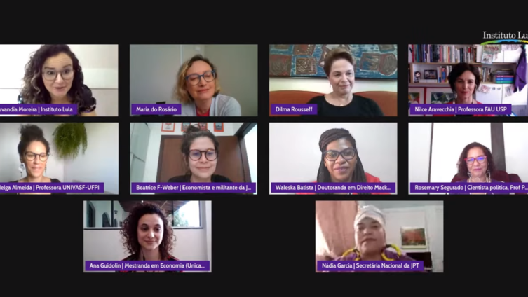528x297 pixels.
Task: Click the Maria do Rosário name label
Action: pyautogui.click(x=156, y=109)
